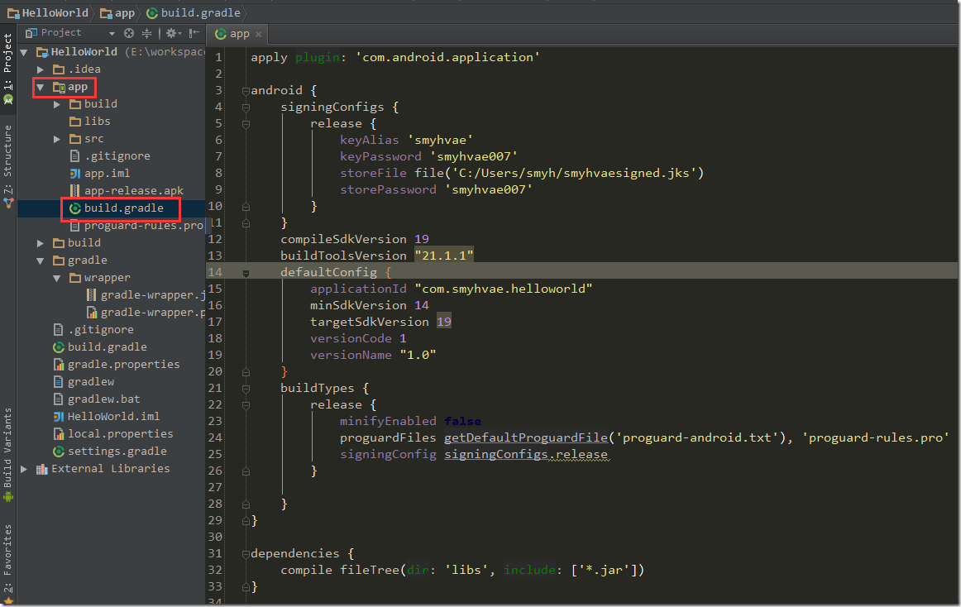
Task: Select local.properties in the project tree
Action: coord(120,434)
